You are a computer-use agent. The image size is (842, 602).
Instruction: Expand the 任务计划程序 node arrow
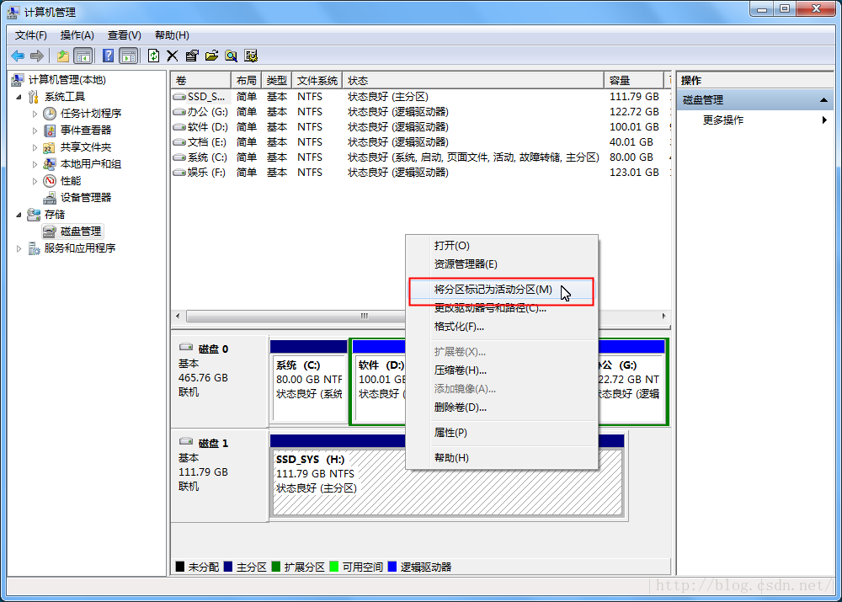[x=35, y=114]
